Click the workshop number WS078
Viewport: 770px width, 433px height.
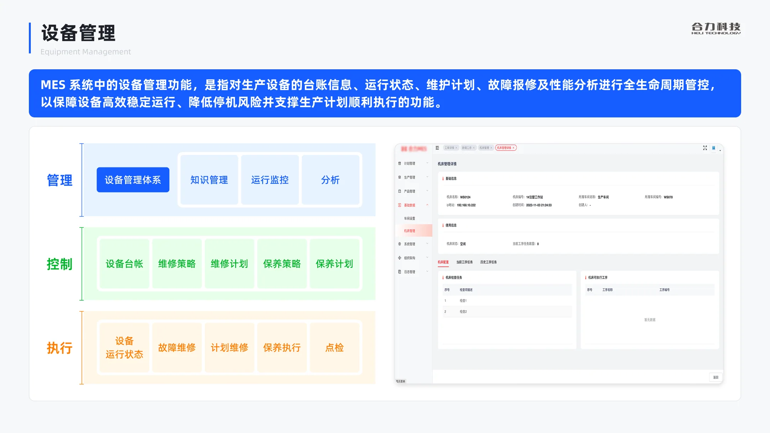pos(668,197)
